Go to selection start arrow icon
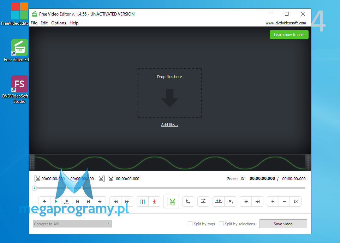 coord(246,202)
